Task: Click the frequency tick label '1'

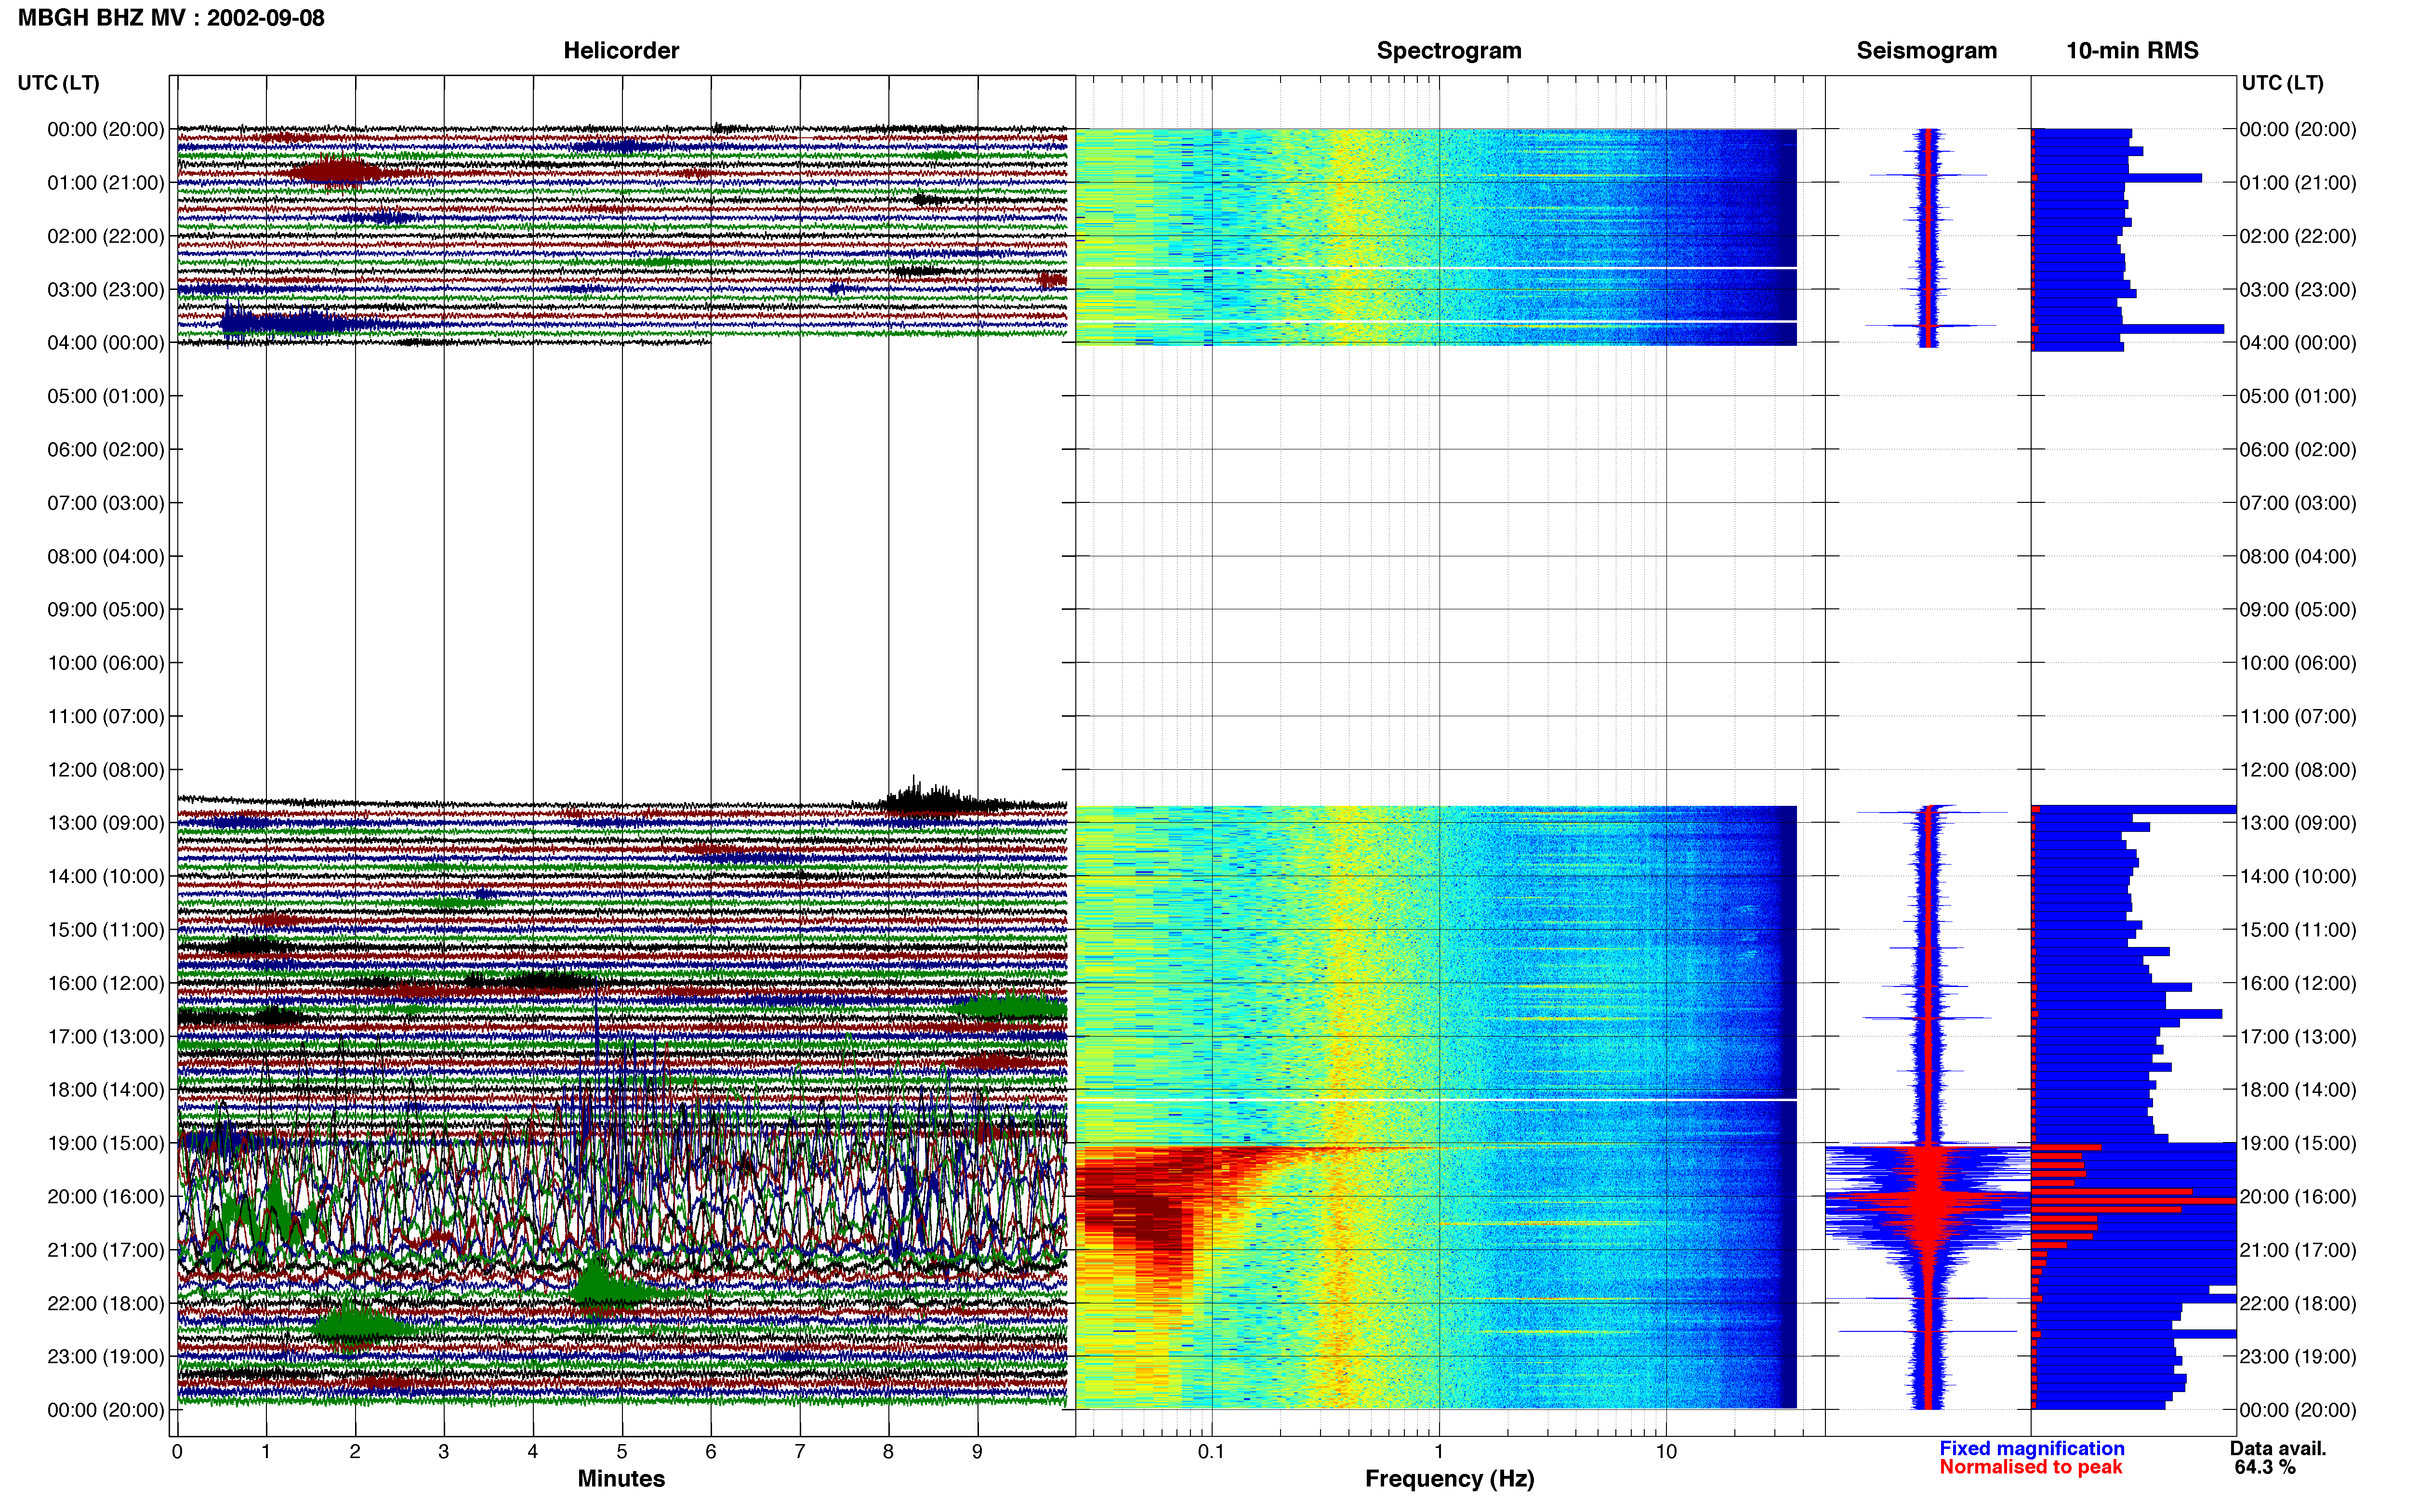Action: click(x=1439, y=1451)
